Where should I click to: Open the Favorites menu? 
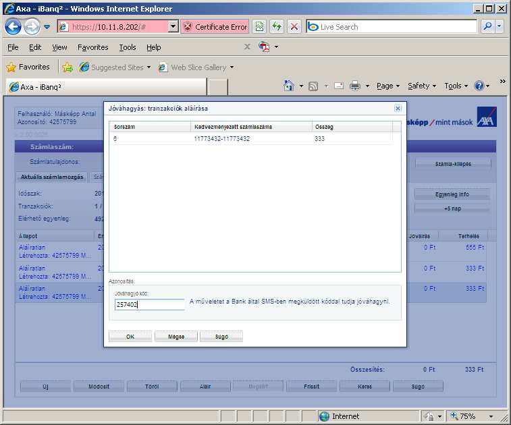[x=93, y=47]
